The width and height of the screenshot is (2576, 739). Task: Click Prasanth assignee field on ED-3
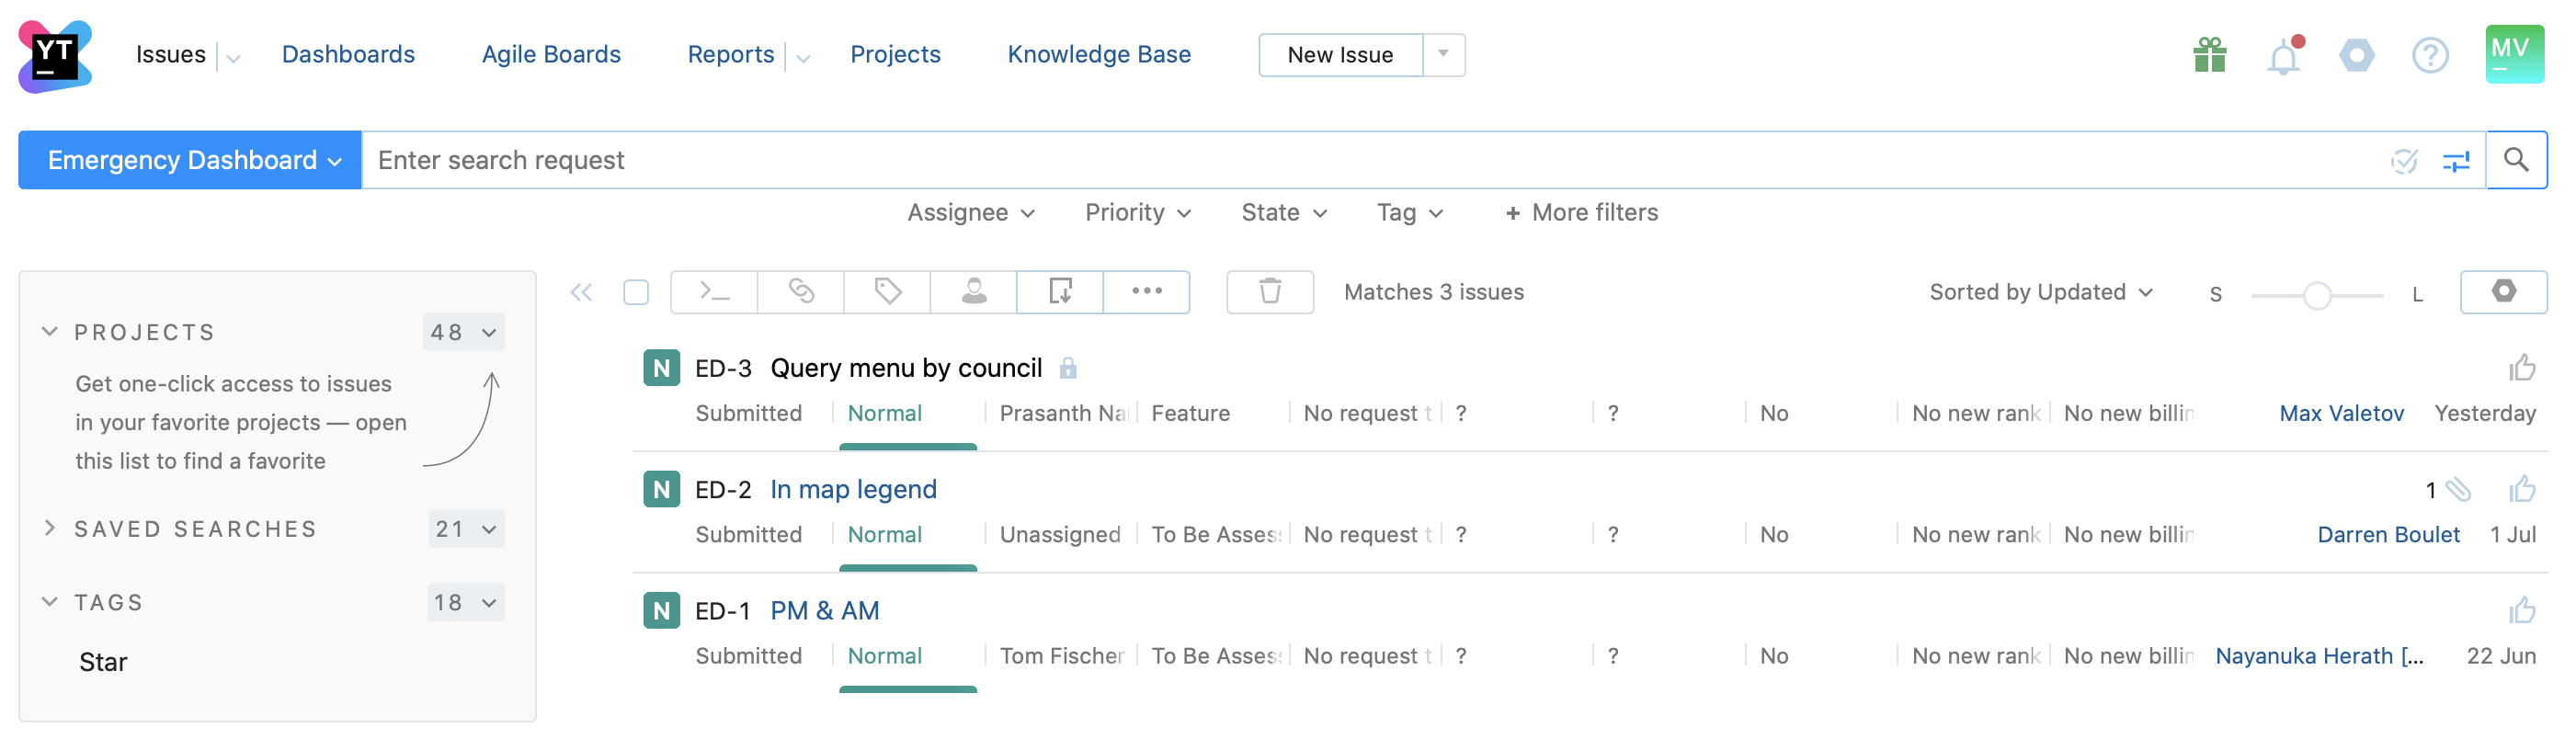[1064, 414]
